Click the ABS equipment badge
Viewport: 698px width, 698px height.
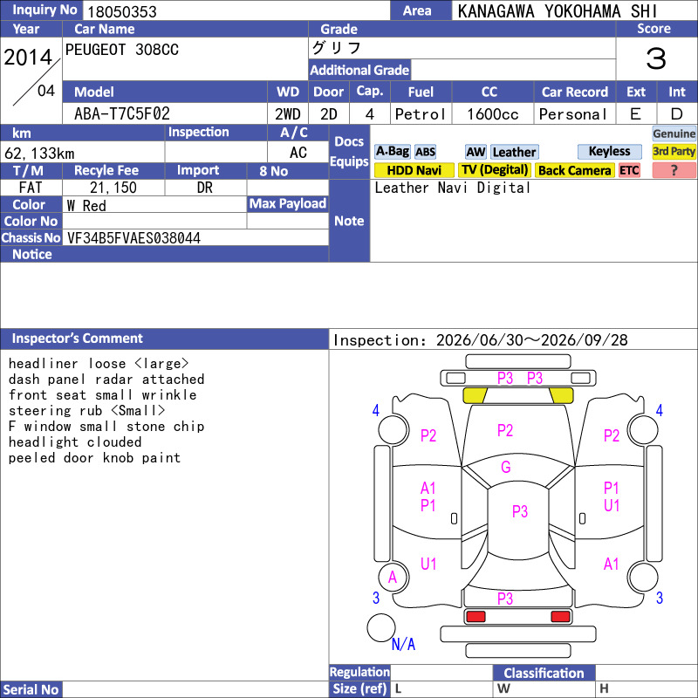click(425, 152)
